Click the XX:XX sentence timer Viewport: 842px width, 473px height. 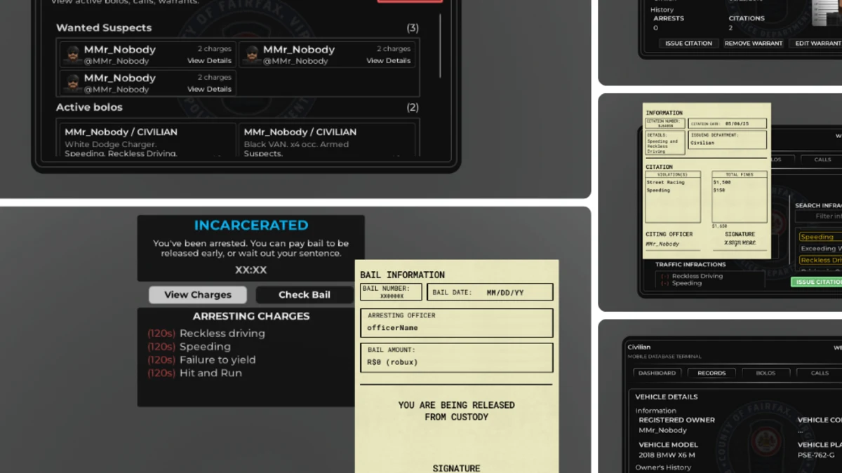tap(250, 270)
